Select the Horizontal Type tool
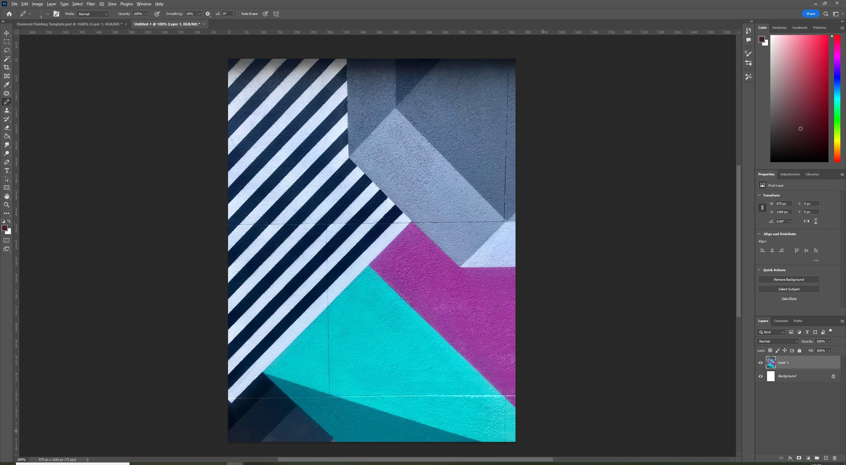The image size is (846, 465). [7, 171]
